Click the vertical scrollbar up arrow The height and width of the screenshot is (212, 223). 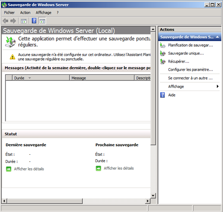153,29
